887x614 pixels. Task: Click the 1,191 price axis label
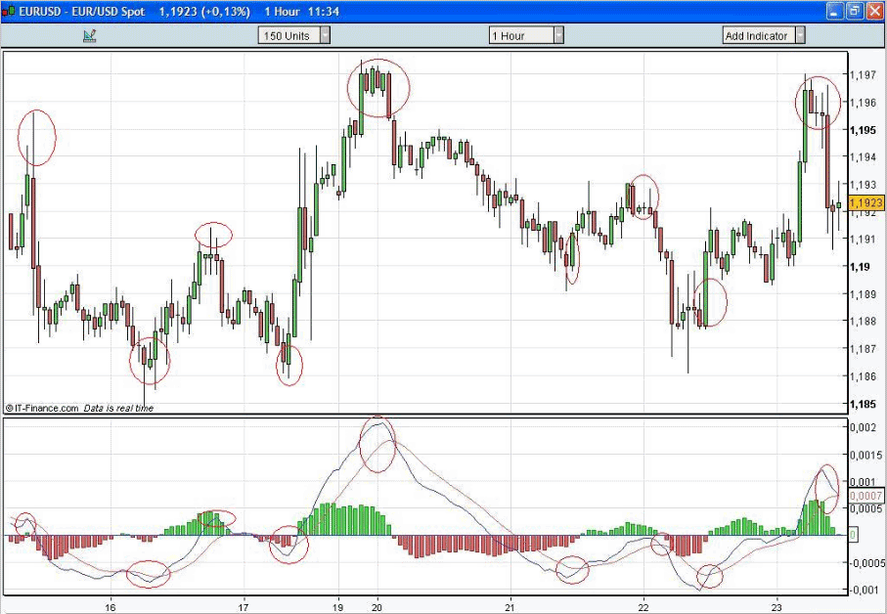[x=863, y=239]
